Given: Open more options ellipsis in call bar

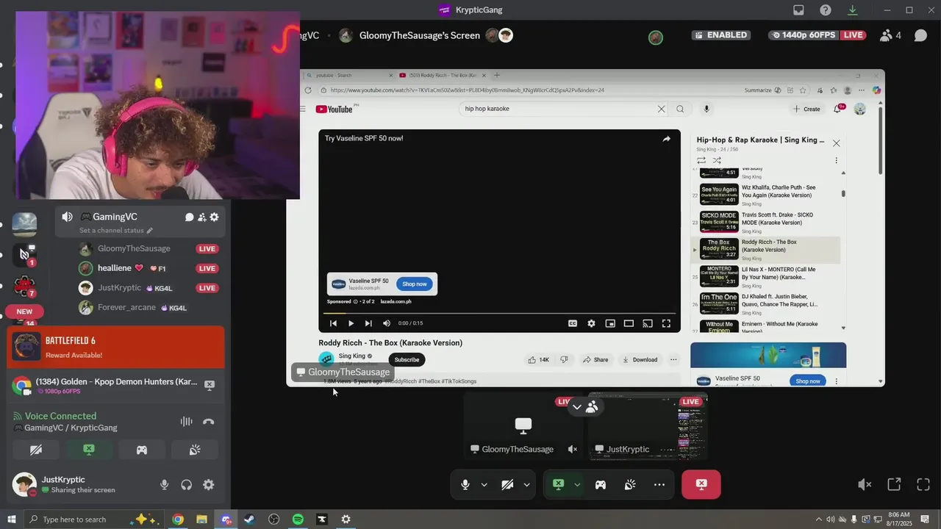Looking at the screenshot, I should (659, 485).
